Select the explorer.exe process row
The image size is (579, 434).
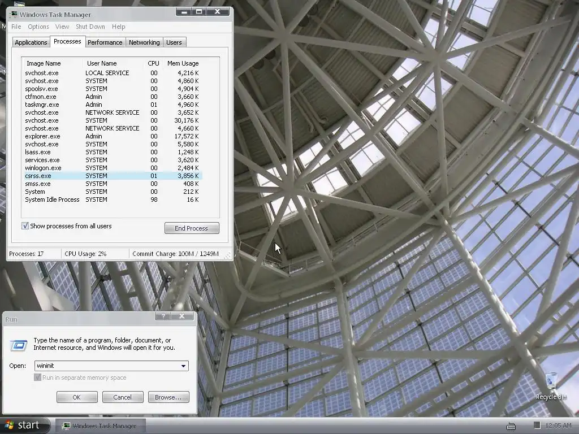[112, 136]
